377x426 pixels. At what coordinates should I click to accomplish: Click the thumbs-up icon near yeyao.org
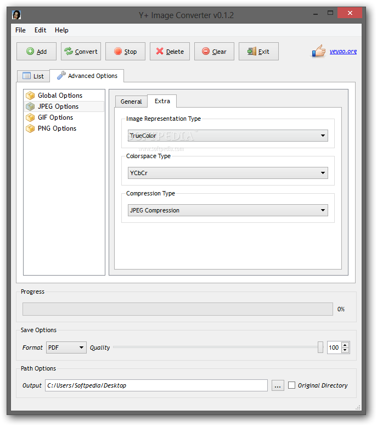pos(319,51)
